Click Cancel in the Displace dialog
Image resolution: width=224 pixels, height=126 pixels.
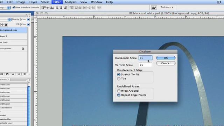point(166,63)
